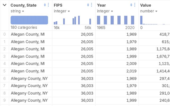Sort the table by the Year column
Screen dimensions: 170x106
(131, 5)
